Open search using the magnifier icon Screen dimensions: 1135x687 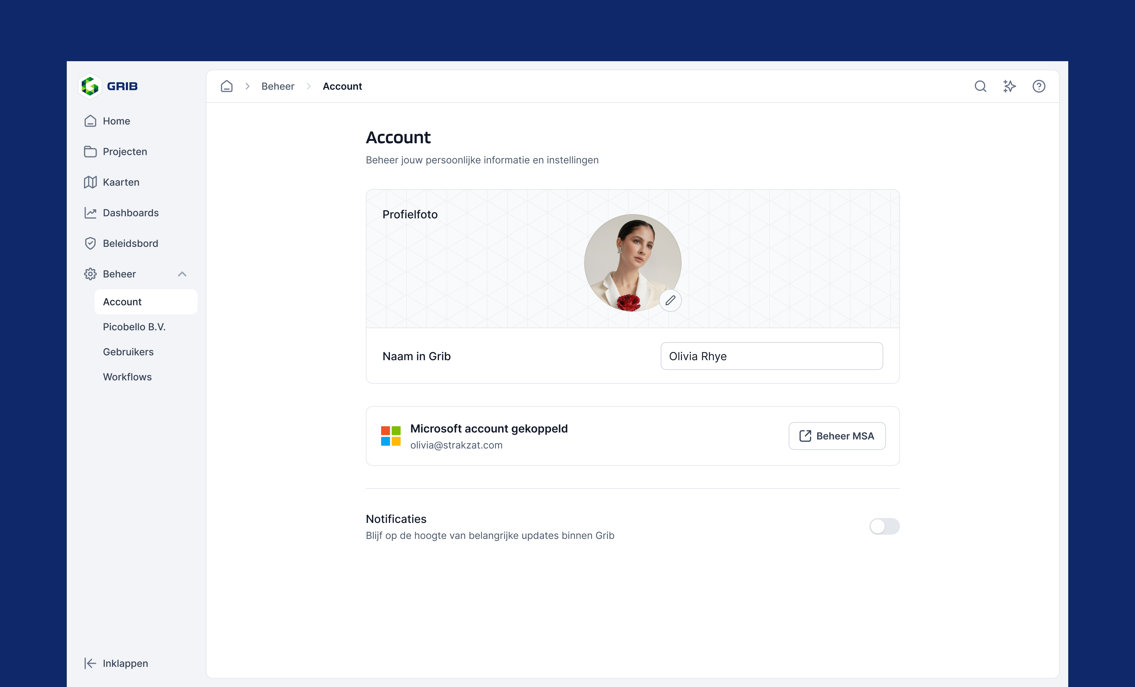(x=980, y=86)
